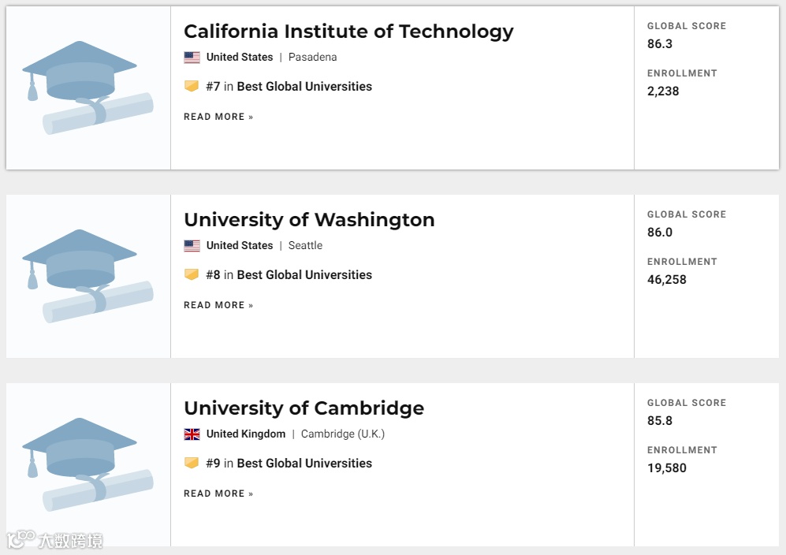Open the University of Cambridge title link

click(304, 408)
